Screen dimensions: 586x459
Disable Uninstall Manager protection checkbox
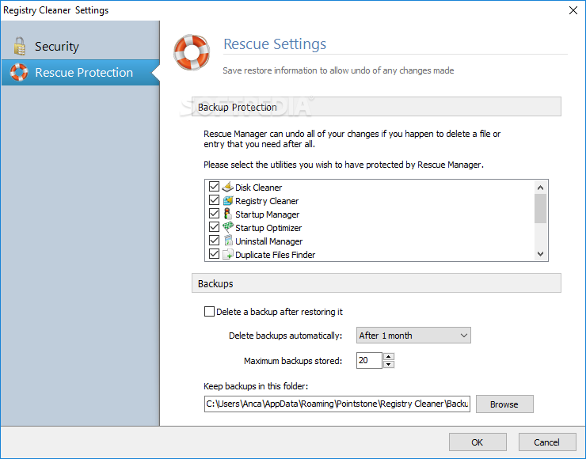coord(214,241)
